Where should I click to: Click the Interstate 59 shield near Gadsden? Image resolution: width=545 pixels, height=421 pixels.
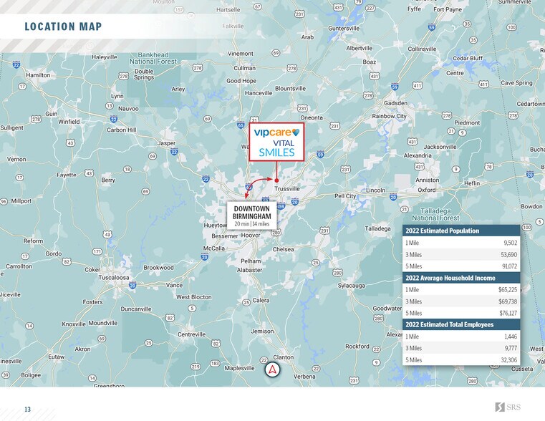395,87
